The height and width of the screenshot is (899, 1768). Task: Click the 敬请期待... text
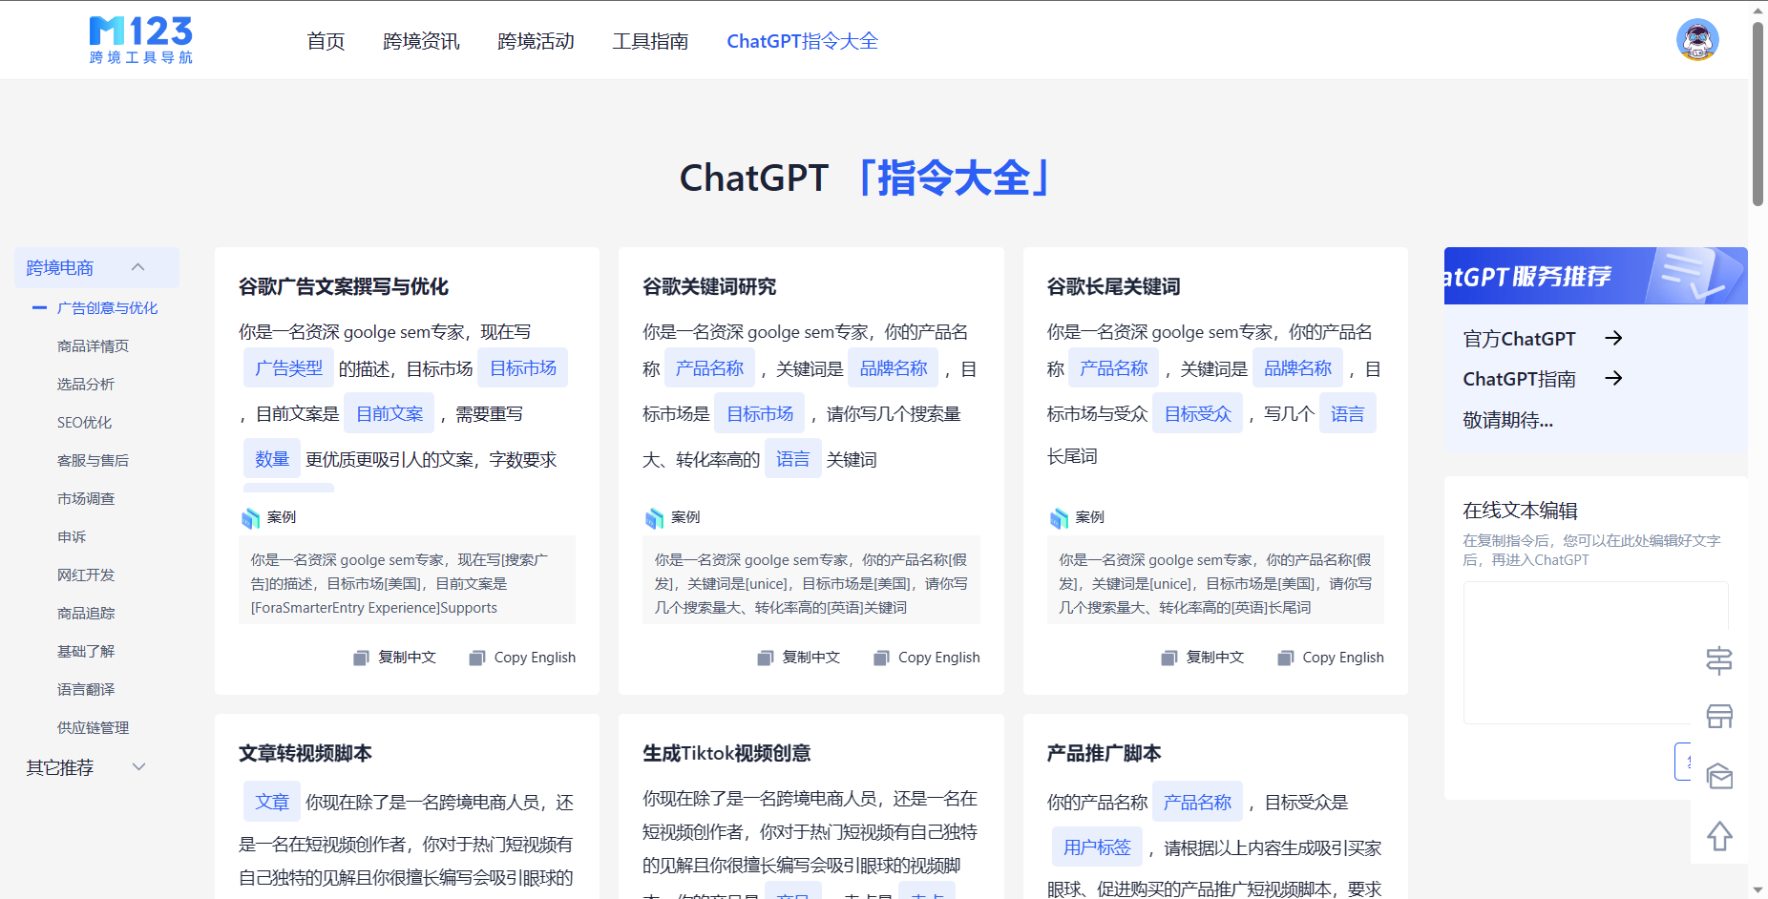point(1507,420)
